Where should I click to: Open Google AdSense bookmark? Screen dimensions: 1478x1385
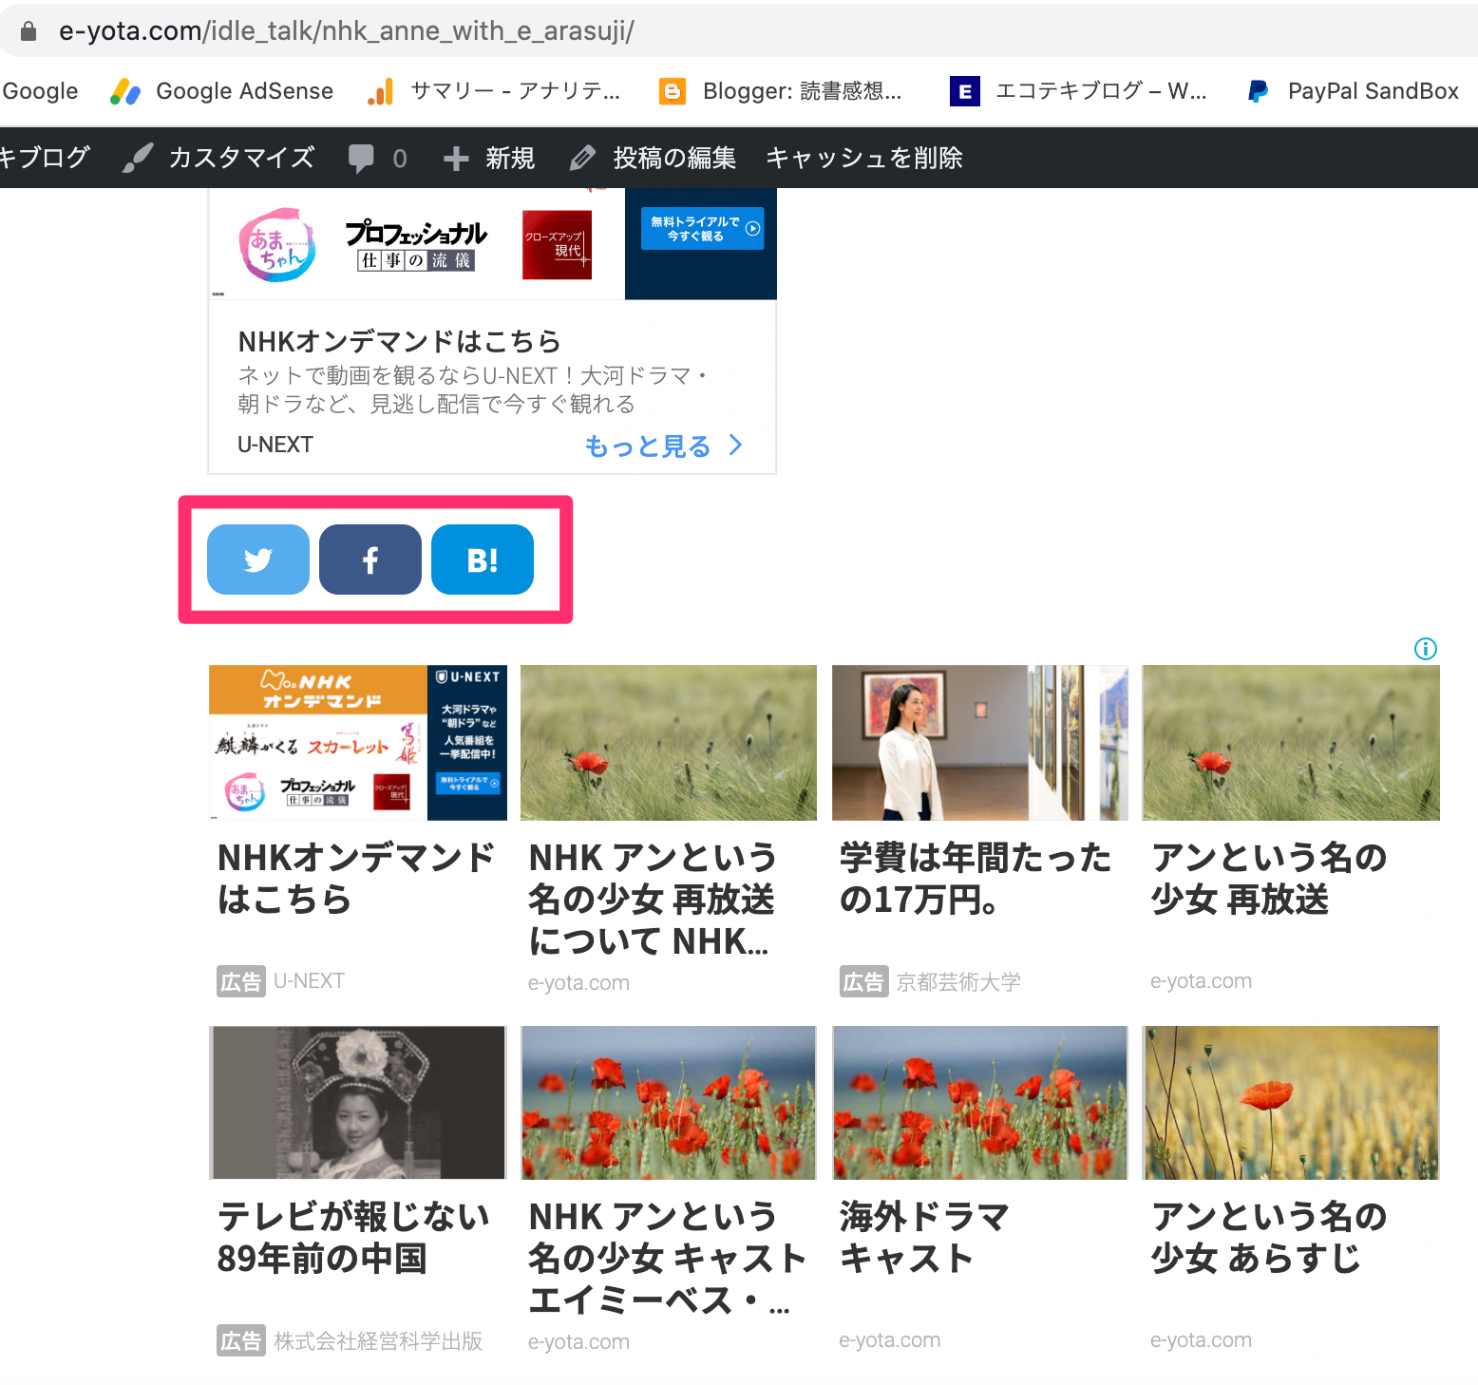(x=221, y=91)
